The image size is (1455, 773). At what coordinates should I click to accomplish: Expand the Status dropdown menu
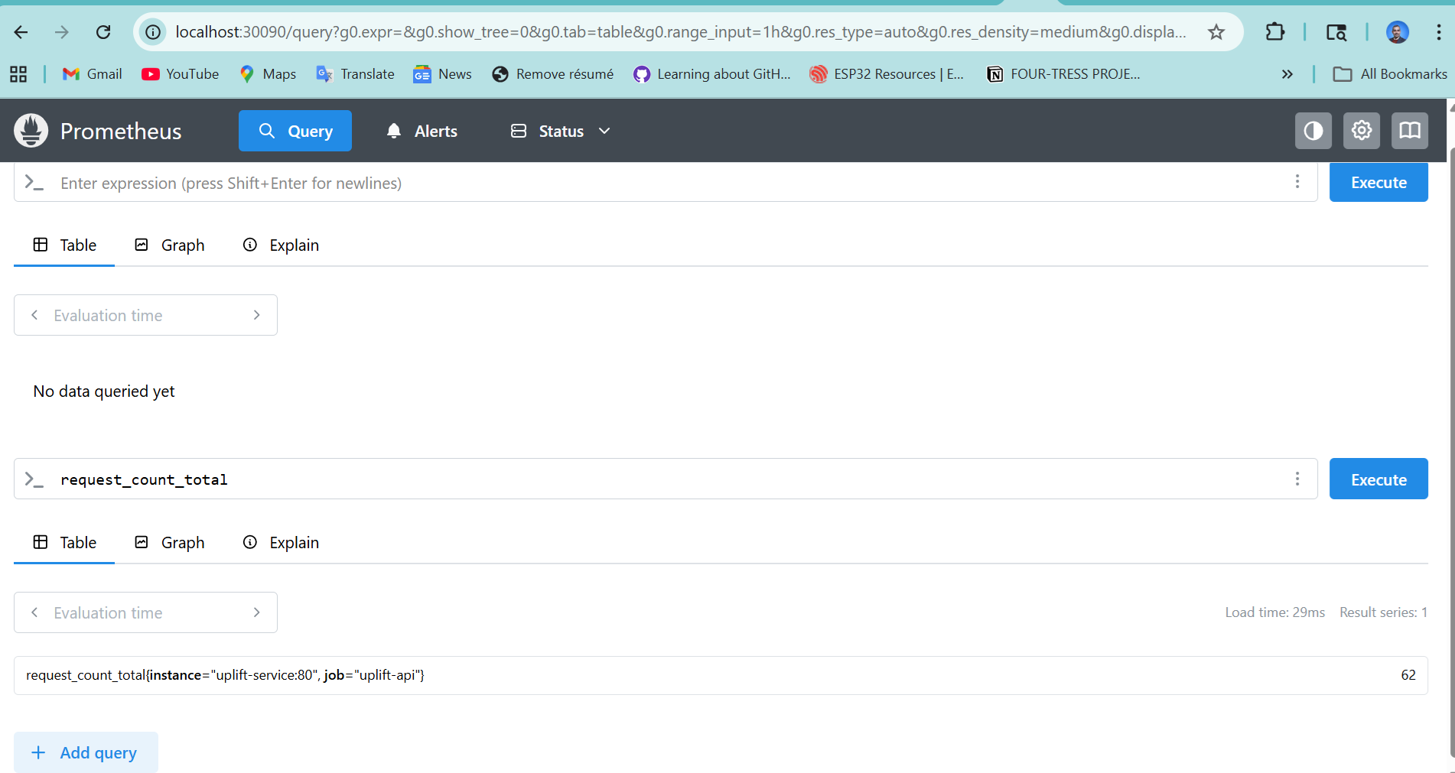[x=561, y=131]
